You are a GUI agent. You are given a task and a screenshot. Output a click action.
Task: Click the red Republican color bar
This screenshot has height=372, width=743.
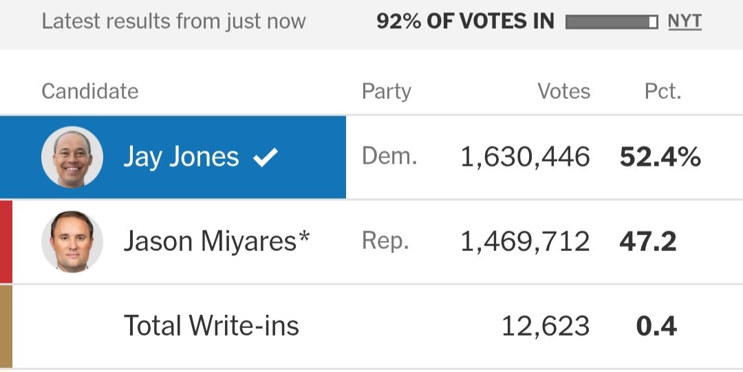6,241
